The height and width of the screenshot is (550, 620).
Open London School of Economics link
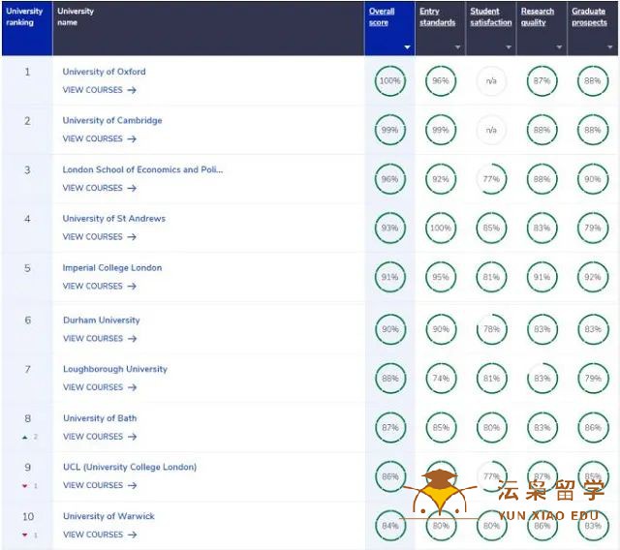(x=142, y=169)
